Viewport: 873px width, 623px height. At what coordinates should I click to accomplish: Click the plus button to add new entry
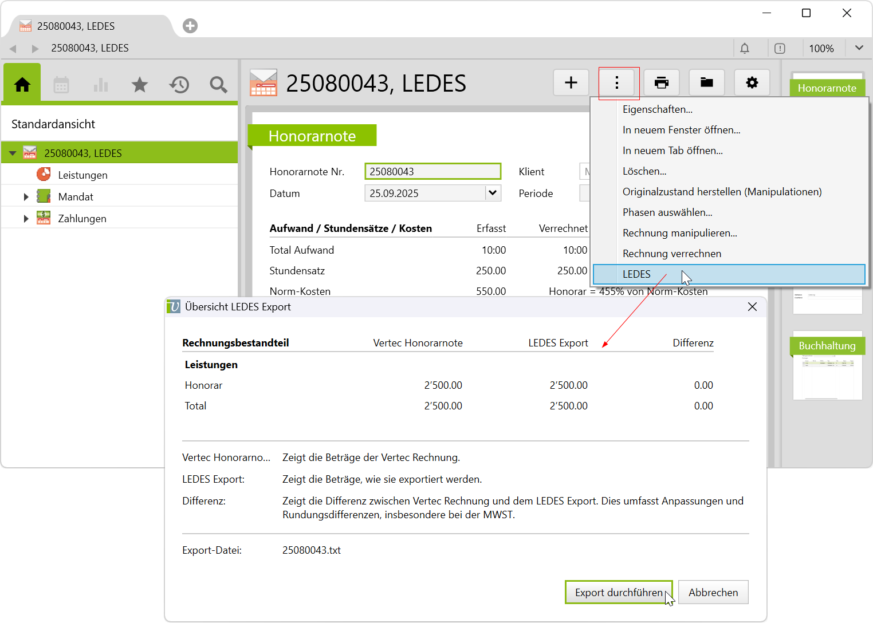click(x=571, y=83)
